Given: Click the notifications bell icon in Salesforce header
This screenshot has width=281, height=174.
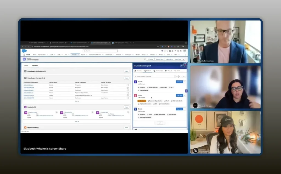Looking at the screenshot, I should 181,51.
